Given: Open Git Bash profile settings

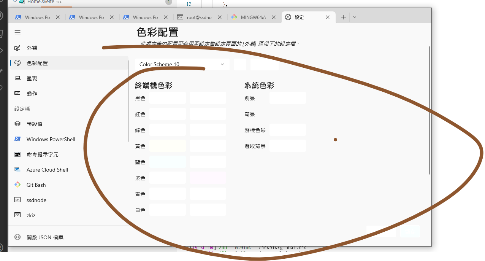Looking at the screenshot, I should [x=69, y=185].
